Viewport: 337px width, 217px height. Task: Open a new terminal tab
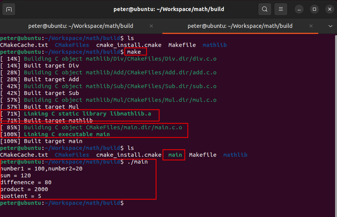click(9, 9)
